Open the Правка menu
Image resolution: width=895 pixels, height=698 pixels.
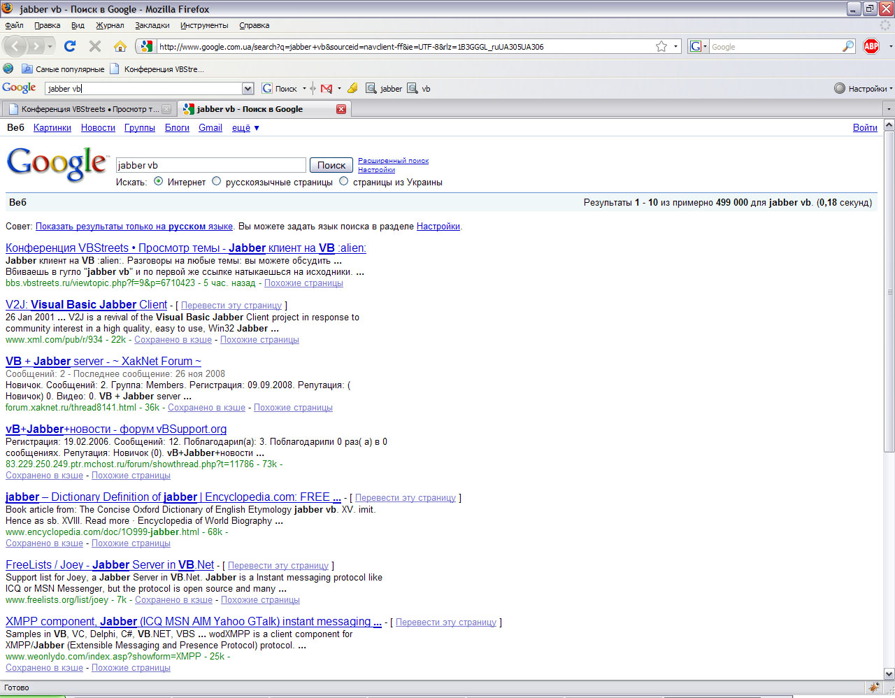47,25
